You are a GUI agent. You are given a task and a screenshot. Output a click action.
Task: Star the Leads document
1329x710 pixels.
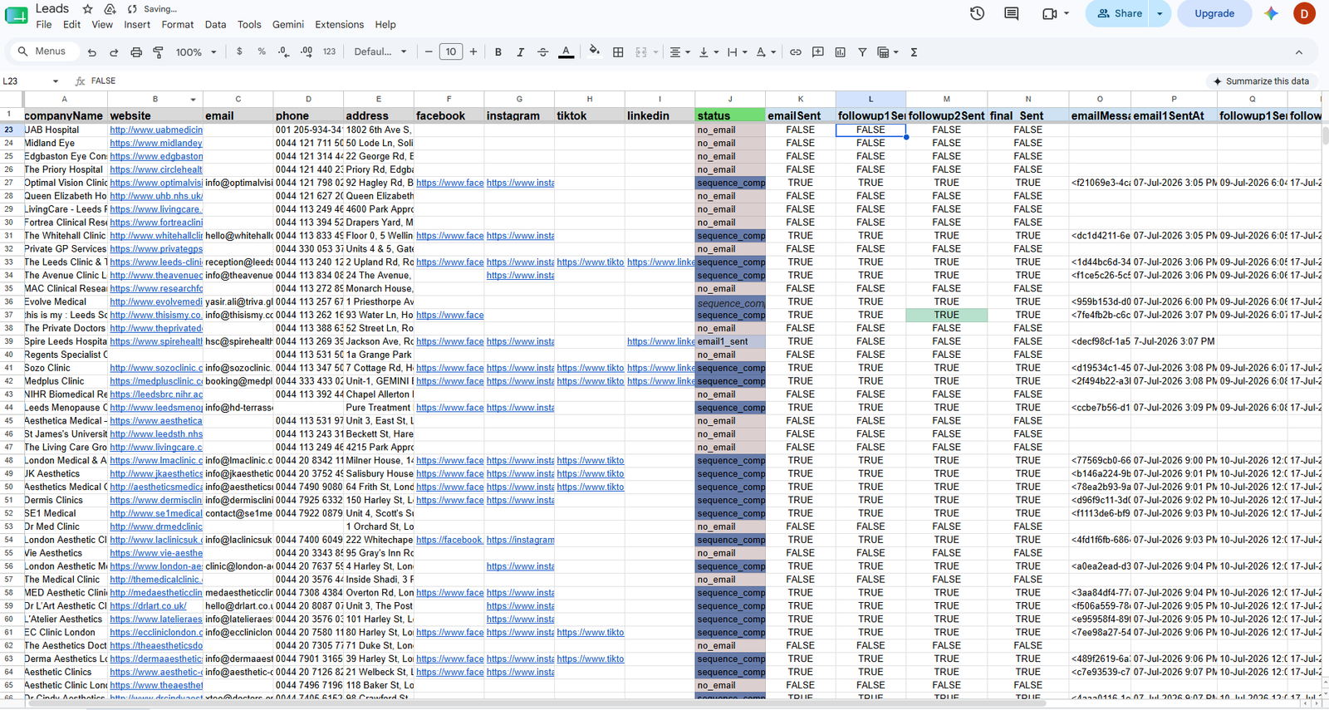click(87, 9)
